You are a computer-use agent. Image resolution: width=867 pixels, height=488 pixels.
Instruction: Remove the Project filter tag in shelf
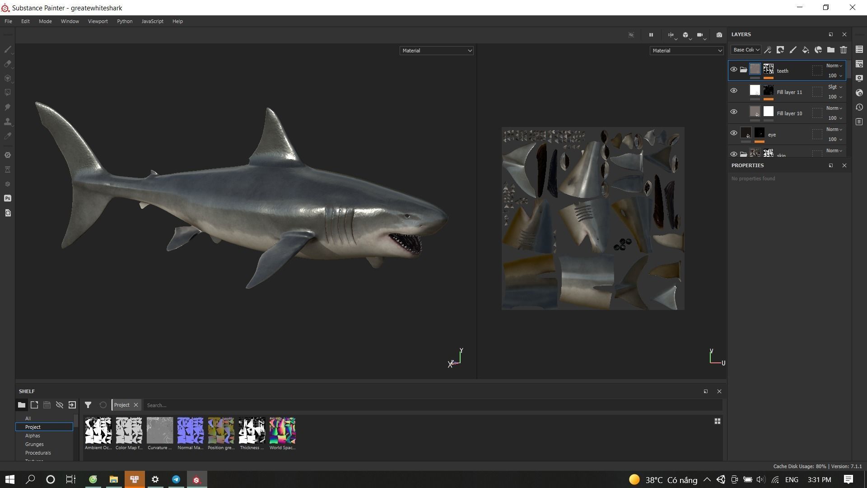tap(135, 405)
